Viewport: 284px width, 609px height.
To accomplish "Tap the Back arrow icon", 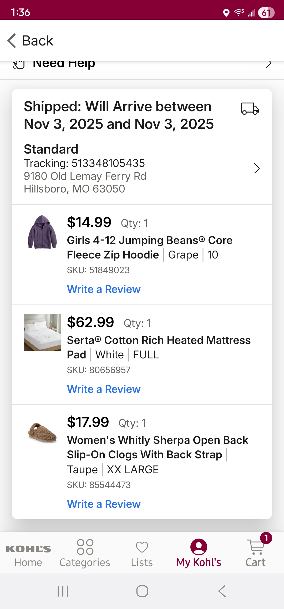I will [12, 41].
